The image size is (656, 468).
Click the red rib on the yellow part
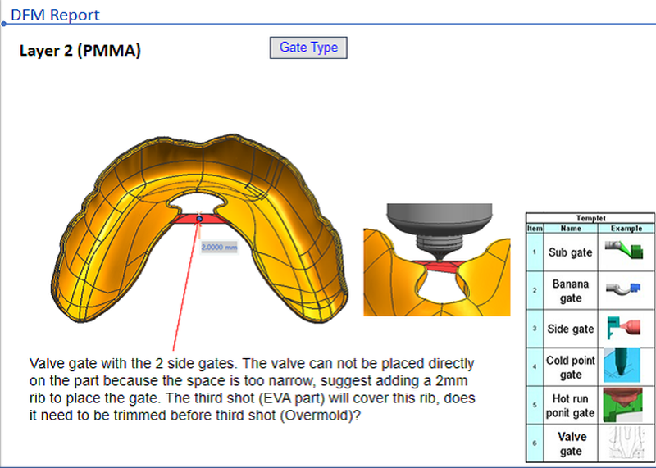[184, 220]
